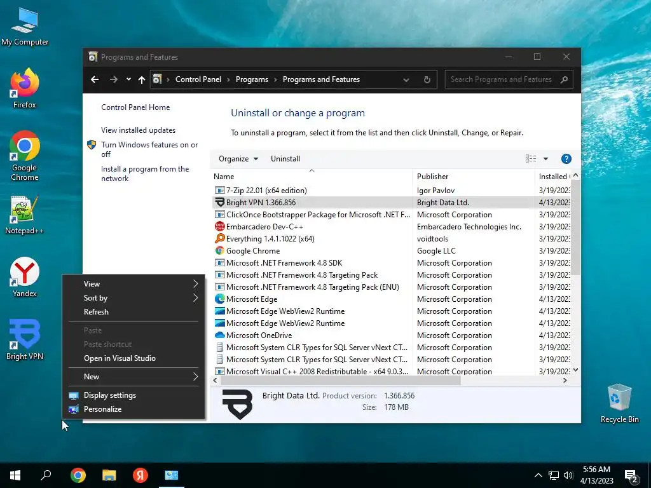Select the Google Chrome desktop shortcut
Image resolution: width=651 pixels, height=488 pixels.
[25, 156]
